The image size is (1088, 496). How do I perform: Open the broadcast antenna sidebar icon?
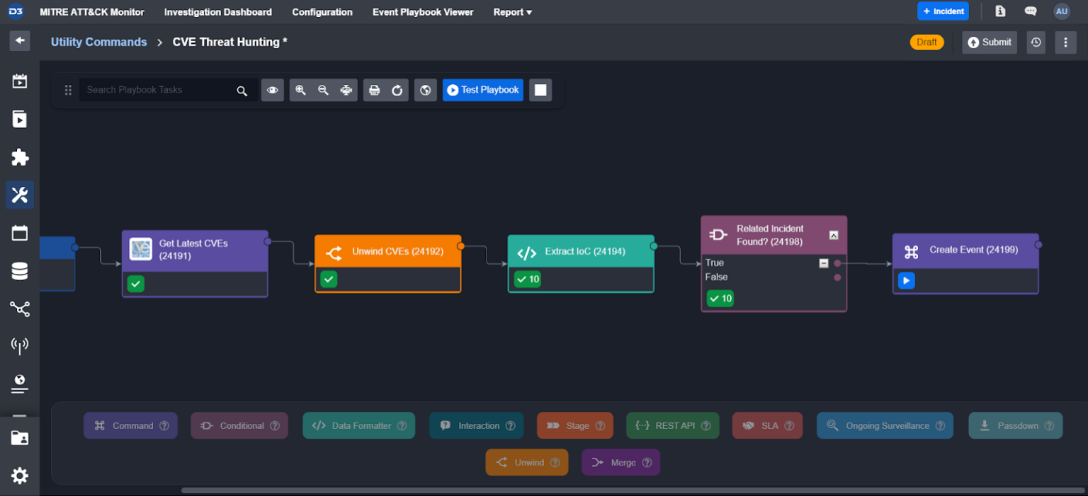[20, 346]
